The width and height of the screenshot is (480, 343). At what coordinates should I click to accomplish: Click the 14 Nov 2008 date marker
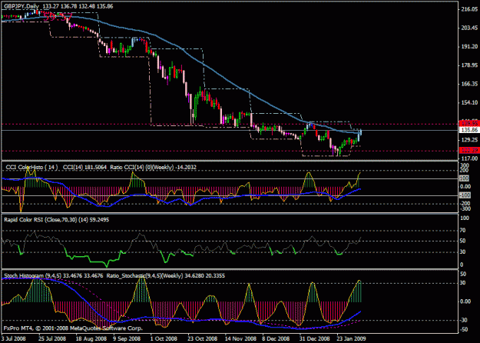click(x=240, y=338)
